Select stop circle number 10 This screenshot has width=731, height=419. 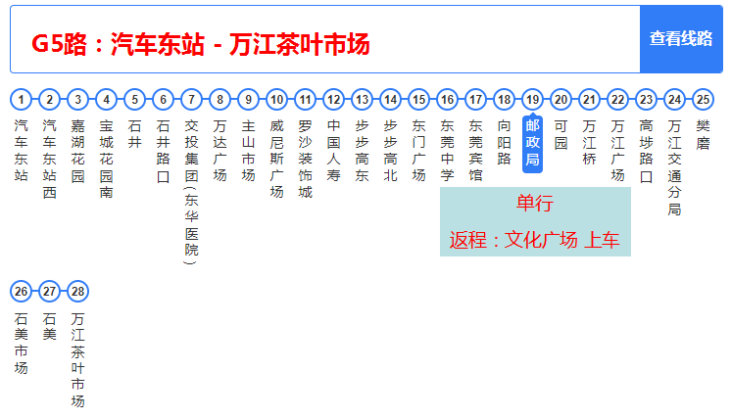(x=277, y=100)
